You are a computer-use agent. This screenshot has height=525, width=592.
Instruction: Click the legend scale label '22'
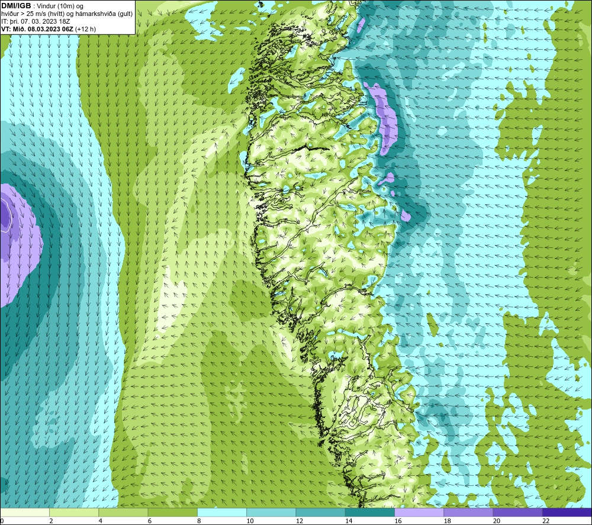click(546, 521)
